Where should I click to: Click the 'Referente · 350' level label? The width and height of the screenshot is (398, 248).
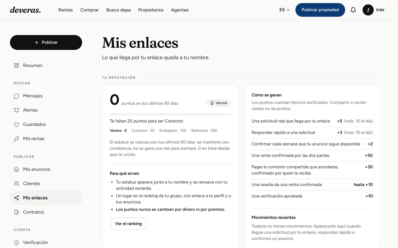click(x=204, y=131)
